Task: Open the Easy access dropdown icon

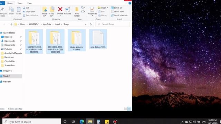Action: click(x=83, y=11)
